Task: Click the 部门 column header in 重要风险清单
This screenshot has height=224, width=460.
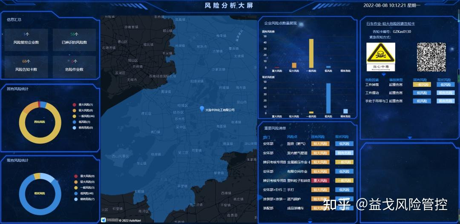Action: point(266,137)
